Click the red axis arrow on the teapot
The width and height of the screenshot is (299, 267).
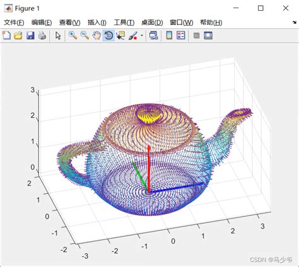click(x=149, y=169)
